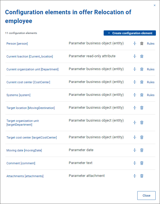Click the 'Parameter attachment' type text

coord(86,176)
